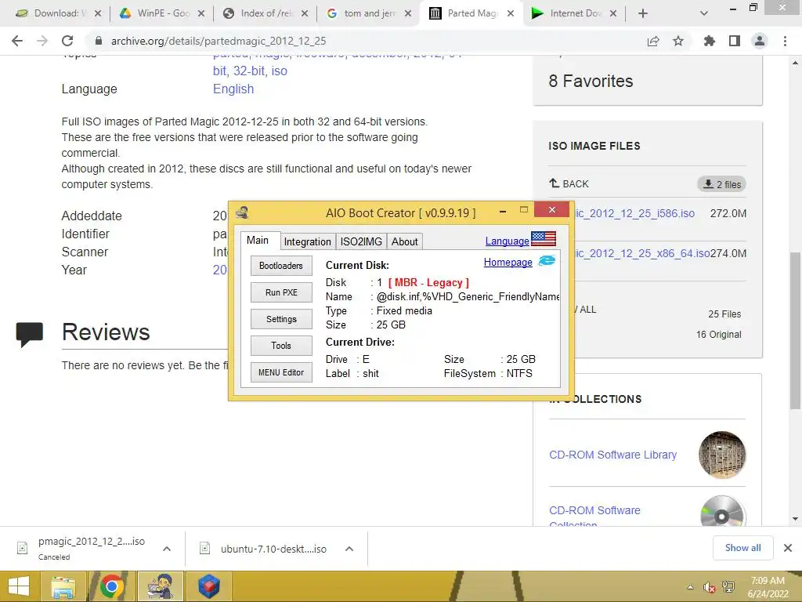Open the CD-ROM Software Collection link
802x602 pixels.
pyautogui.click(x=595, y=517)
